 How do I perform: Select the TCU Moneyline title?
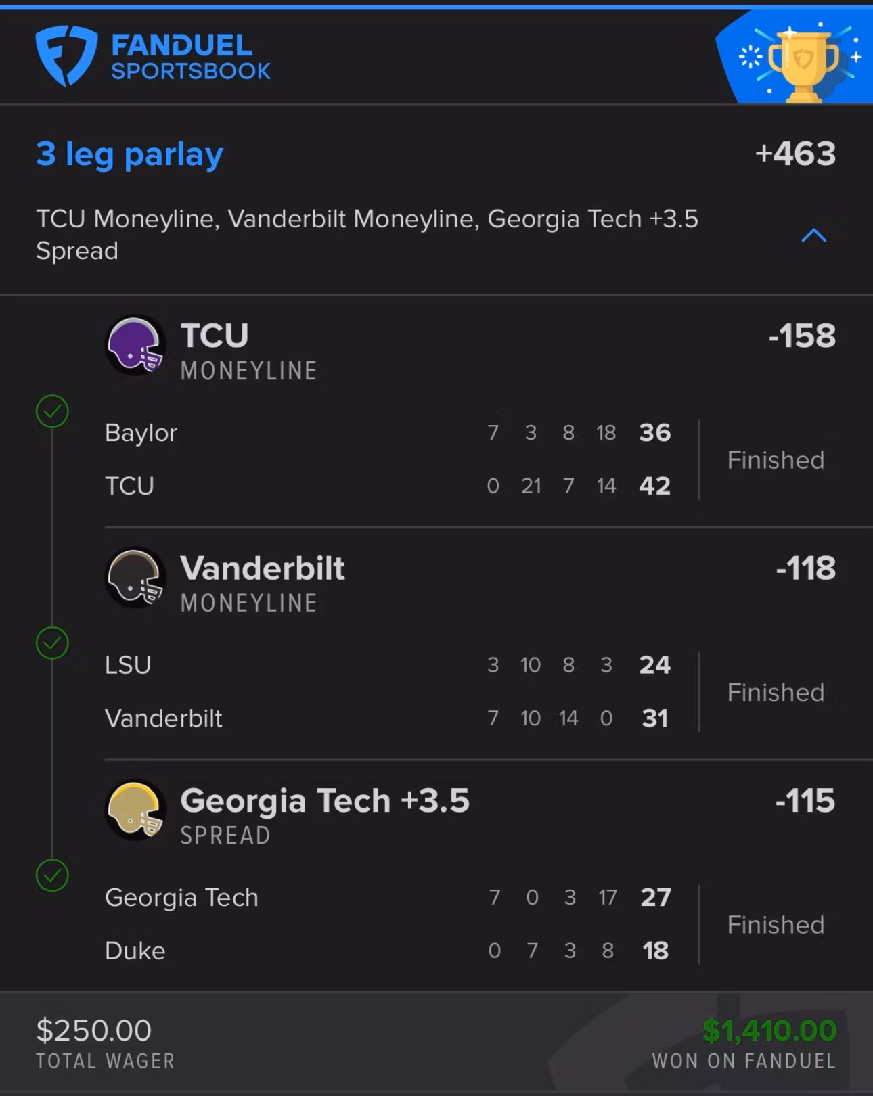[215, 336]
